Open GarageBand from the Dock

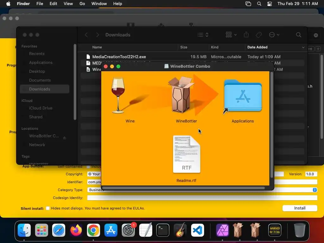(180, 230)
